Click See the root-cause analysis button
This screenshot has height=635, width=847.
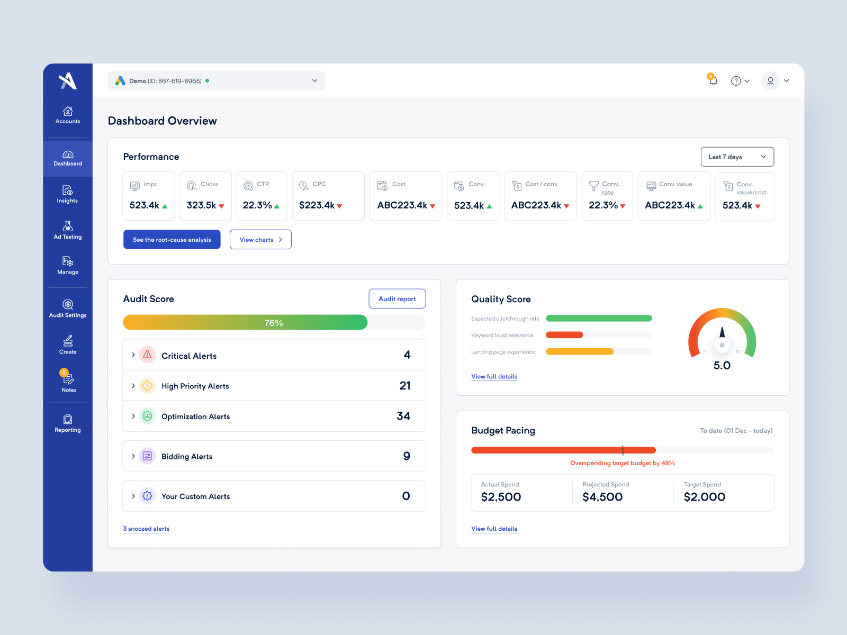(x=172, y=239)
